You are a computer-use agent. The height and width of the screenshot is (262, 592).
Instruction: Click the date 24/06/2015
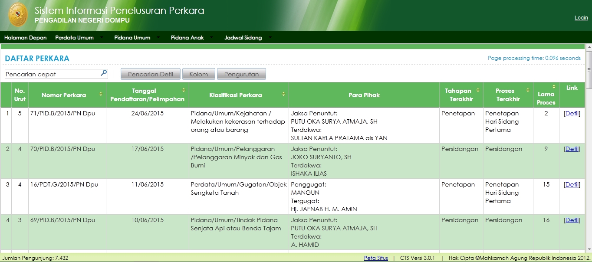148,113
